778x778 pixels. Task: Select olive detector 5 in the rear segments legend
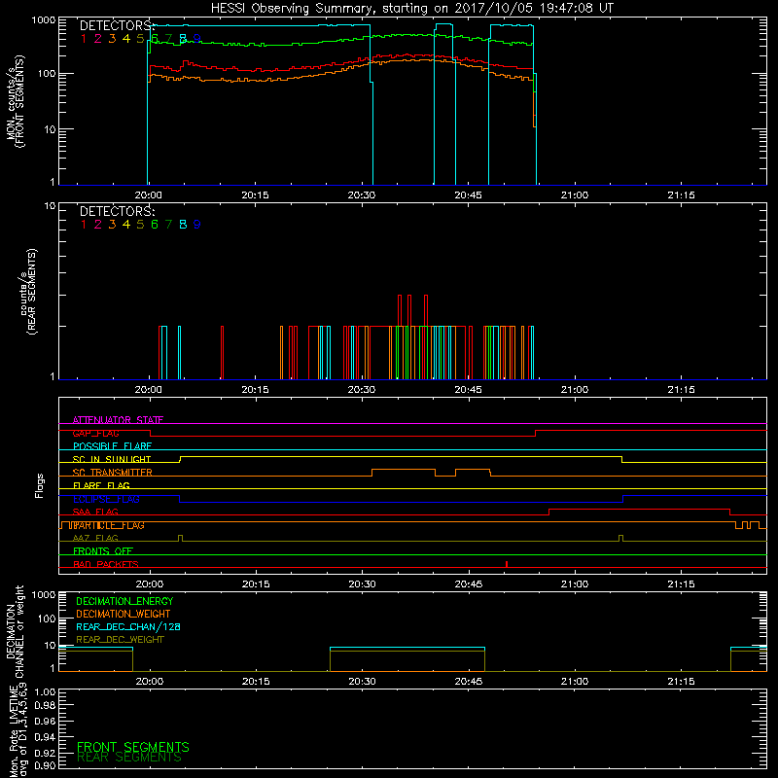(140, 225)
